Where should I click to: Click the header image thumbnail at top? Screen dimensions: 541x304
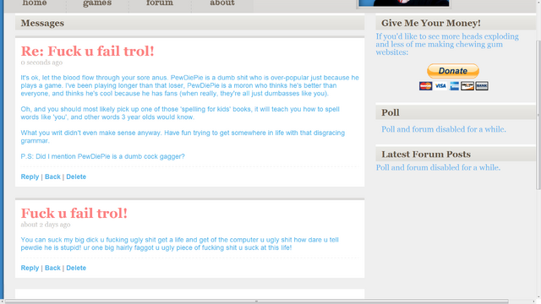tap(404, 3)
